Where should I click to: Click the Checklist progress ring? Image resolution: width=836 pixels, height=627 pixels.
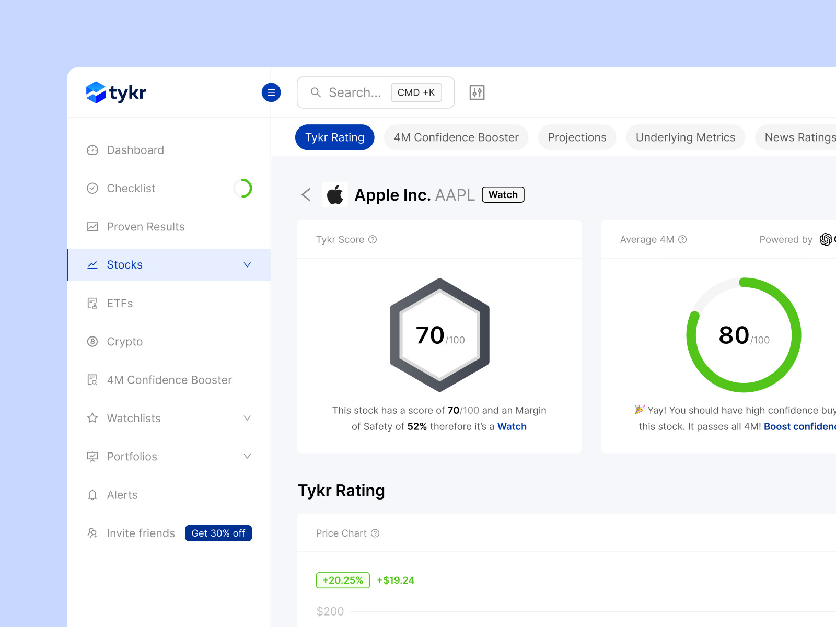coord(242,188)
